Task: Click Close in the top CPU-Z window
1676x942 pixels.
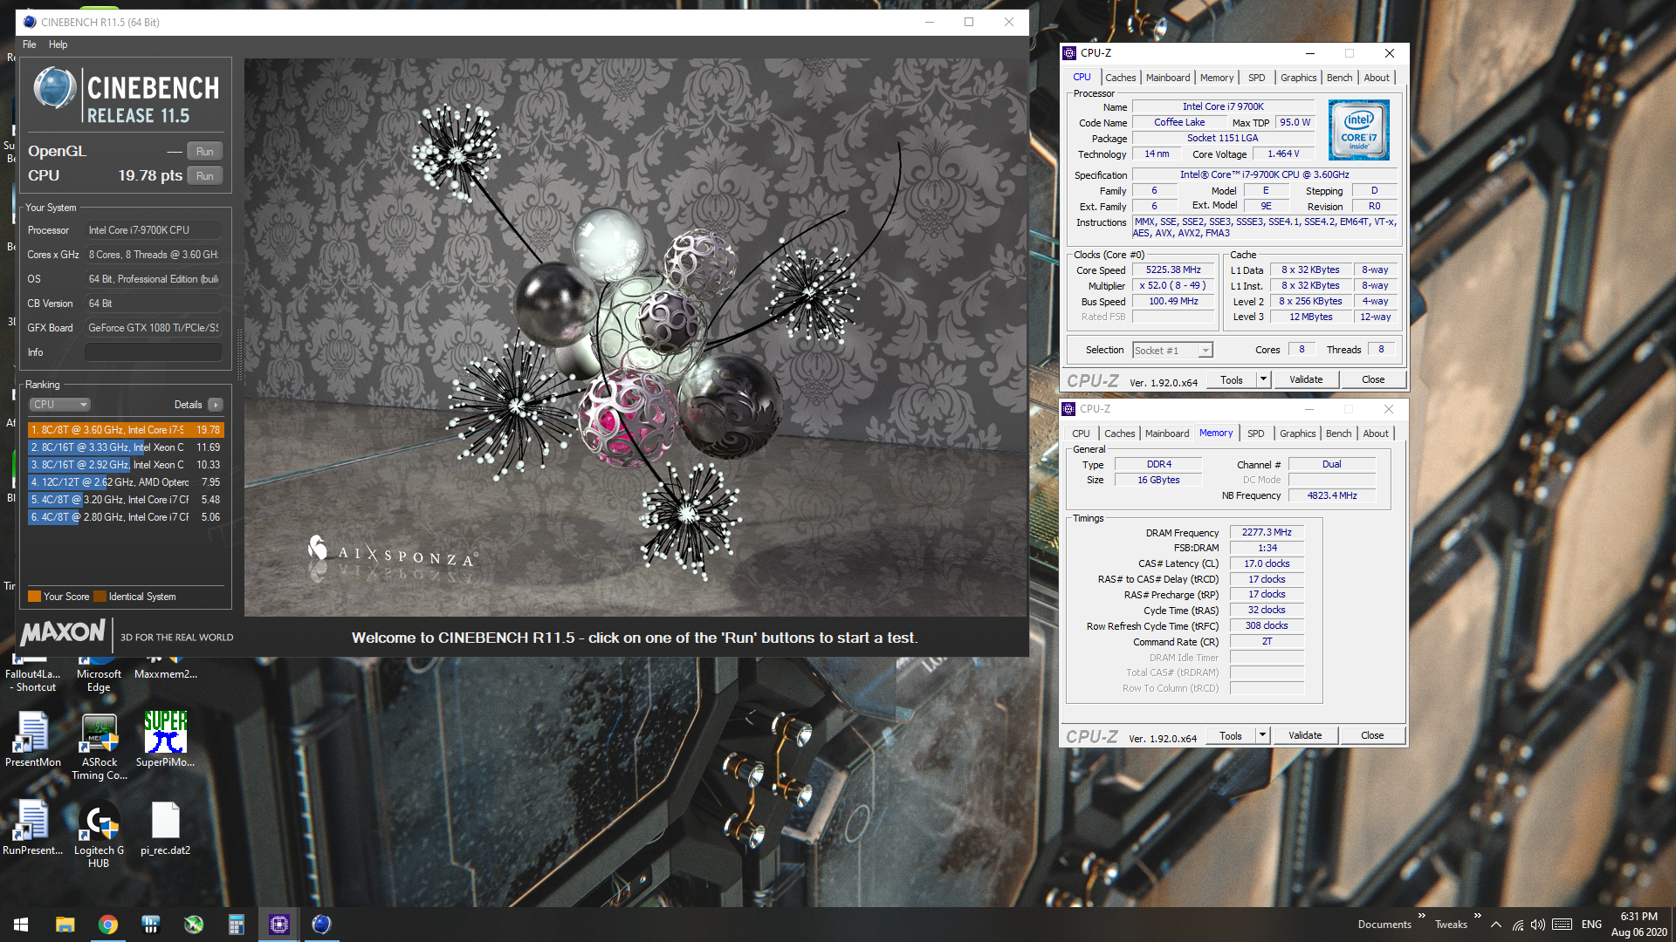Action: coord(1373,379)
